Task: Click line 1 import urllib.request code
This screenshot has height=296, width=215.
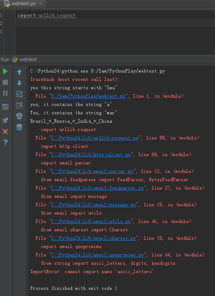Action: [47, 15]
